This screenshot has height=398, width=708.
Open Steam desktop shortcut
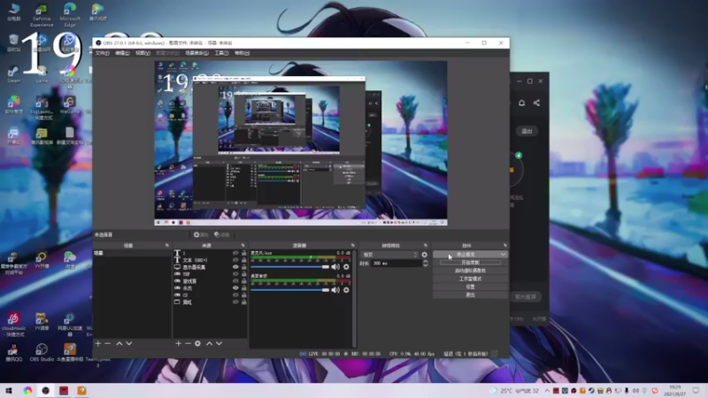[x=13, y=73]
